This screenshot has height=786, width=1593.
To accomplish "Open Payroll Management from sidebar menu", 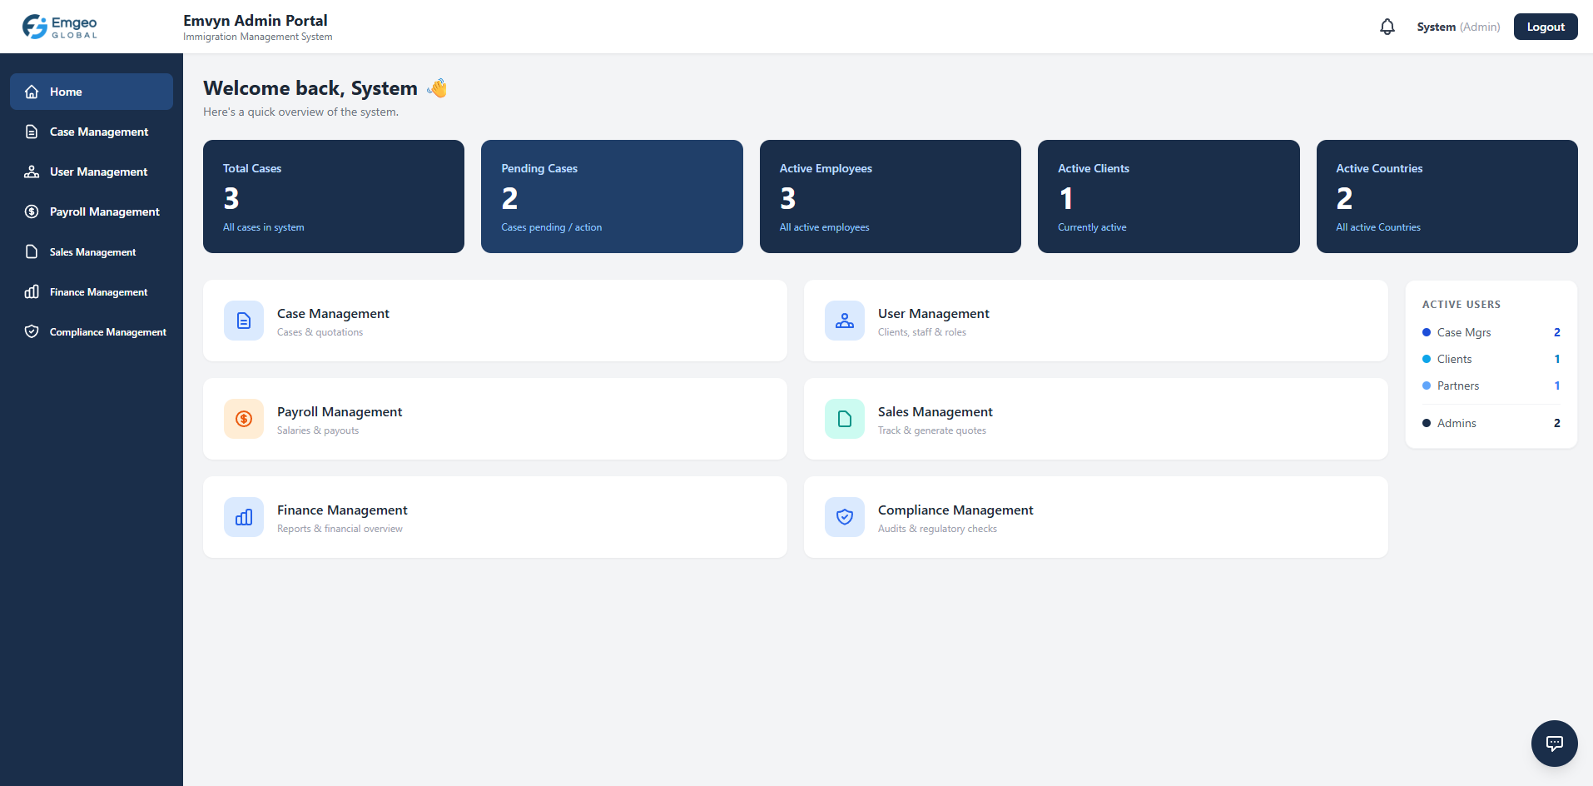I will pos(92,211).
